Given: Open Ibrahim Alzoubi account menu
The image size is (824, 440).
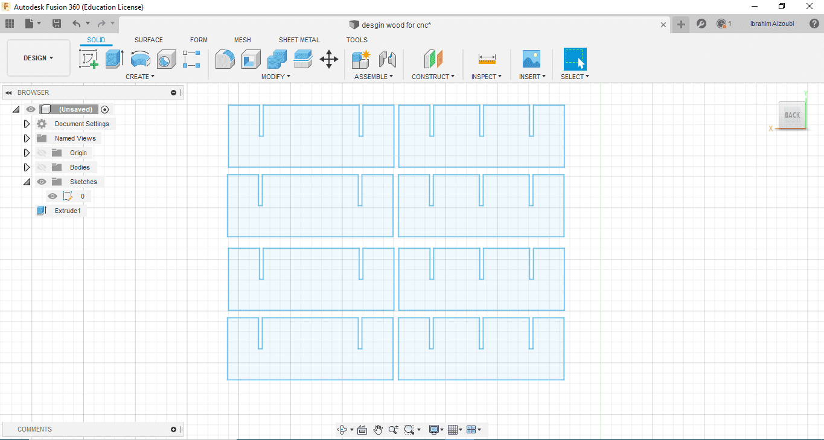Looking at the screenshot, I should coord(772,24).
